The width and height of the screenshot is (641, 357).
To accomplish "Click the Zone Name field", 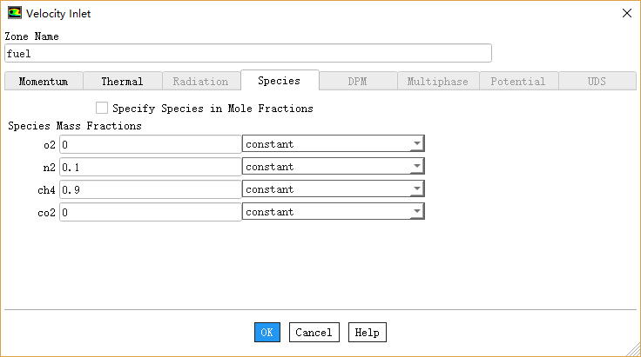I will click(x=248, y=54).
